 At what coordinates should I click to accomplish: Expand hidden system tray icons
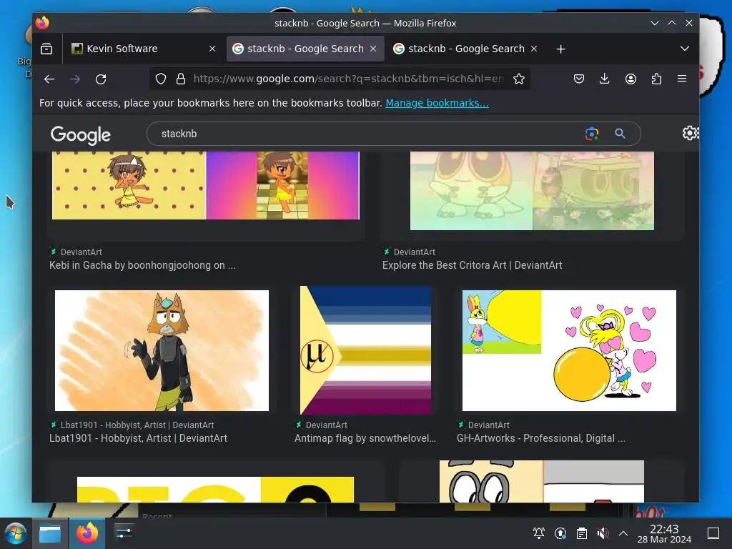point(623,533)
